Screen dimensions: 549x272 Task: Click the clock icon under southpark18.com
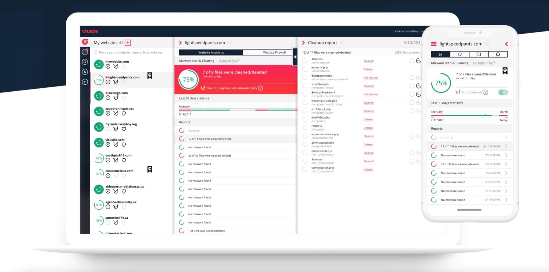[108, 160]
